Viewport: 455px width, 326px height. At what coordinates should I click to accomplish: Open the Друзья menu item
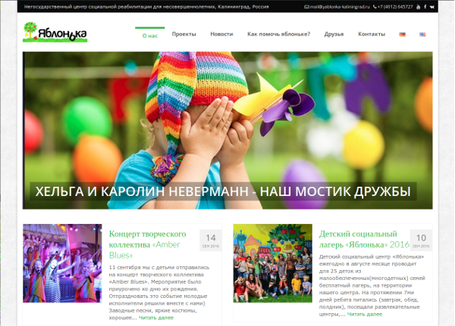click(334, 34)
